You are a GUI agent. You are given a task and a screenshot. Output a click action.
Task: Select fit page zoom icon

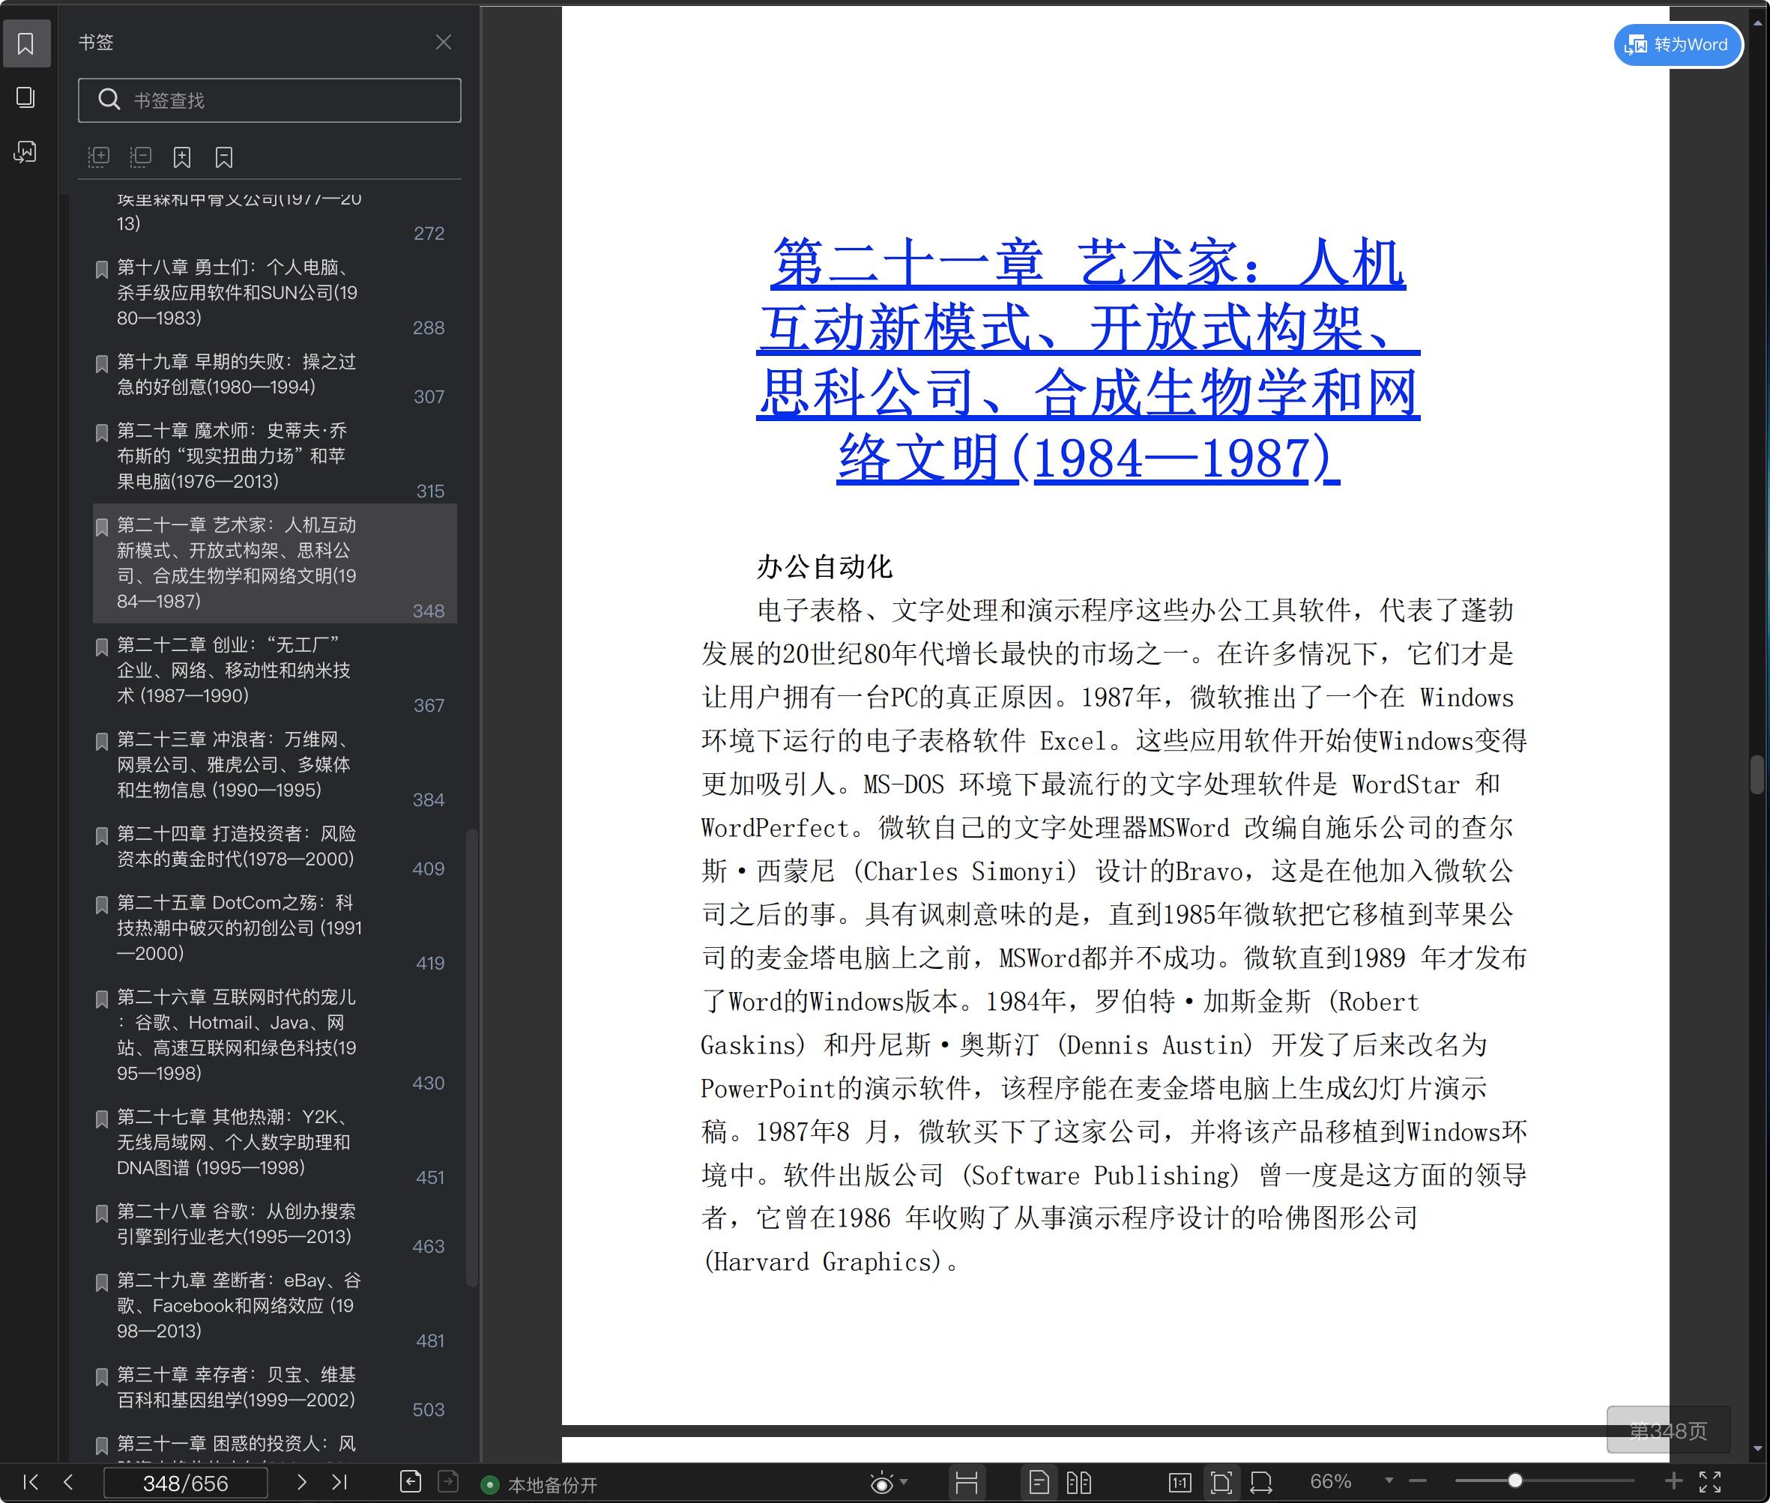(x=1221, y=1484)
